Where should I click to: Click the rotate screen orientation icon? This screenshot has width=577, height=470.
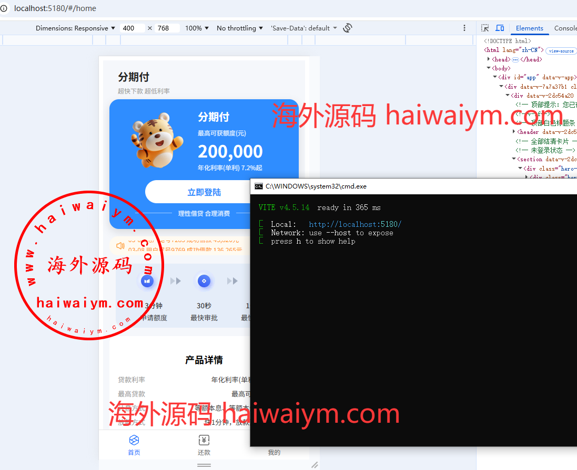[x=347, y=28]
